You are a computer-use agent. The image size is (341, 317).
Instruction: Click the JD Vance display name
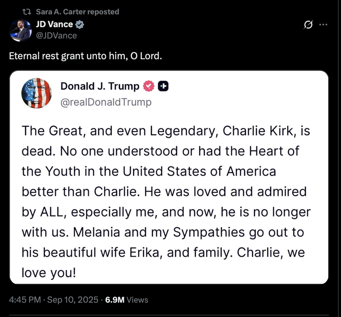coord(54,25)
